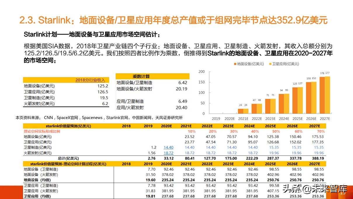The width and height of the screenshot is (353, 199).
Task: Select multiplier 20.19 for 地面设备/火箭发射
Action: [x=181, y=89]
